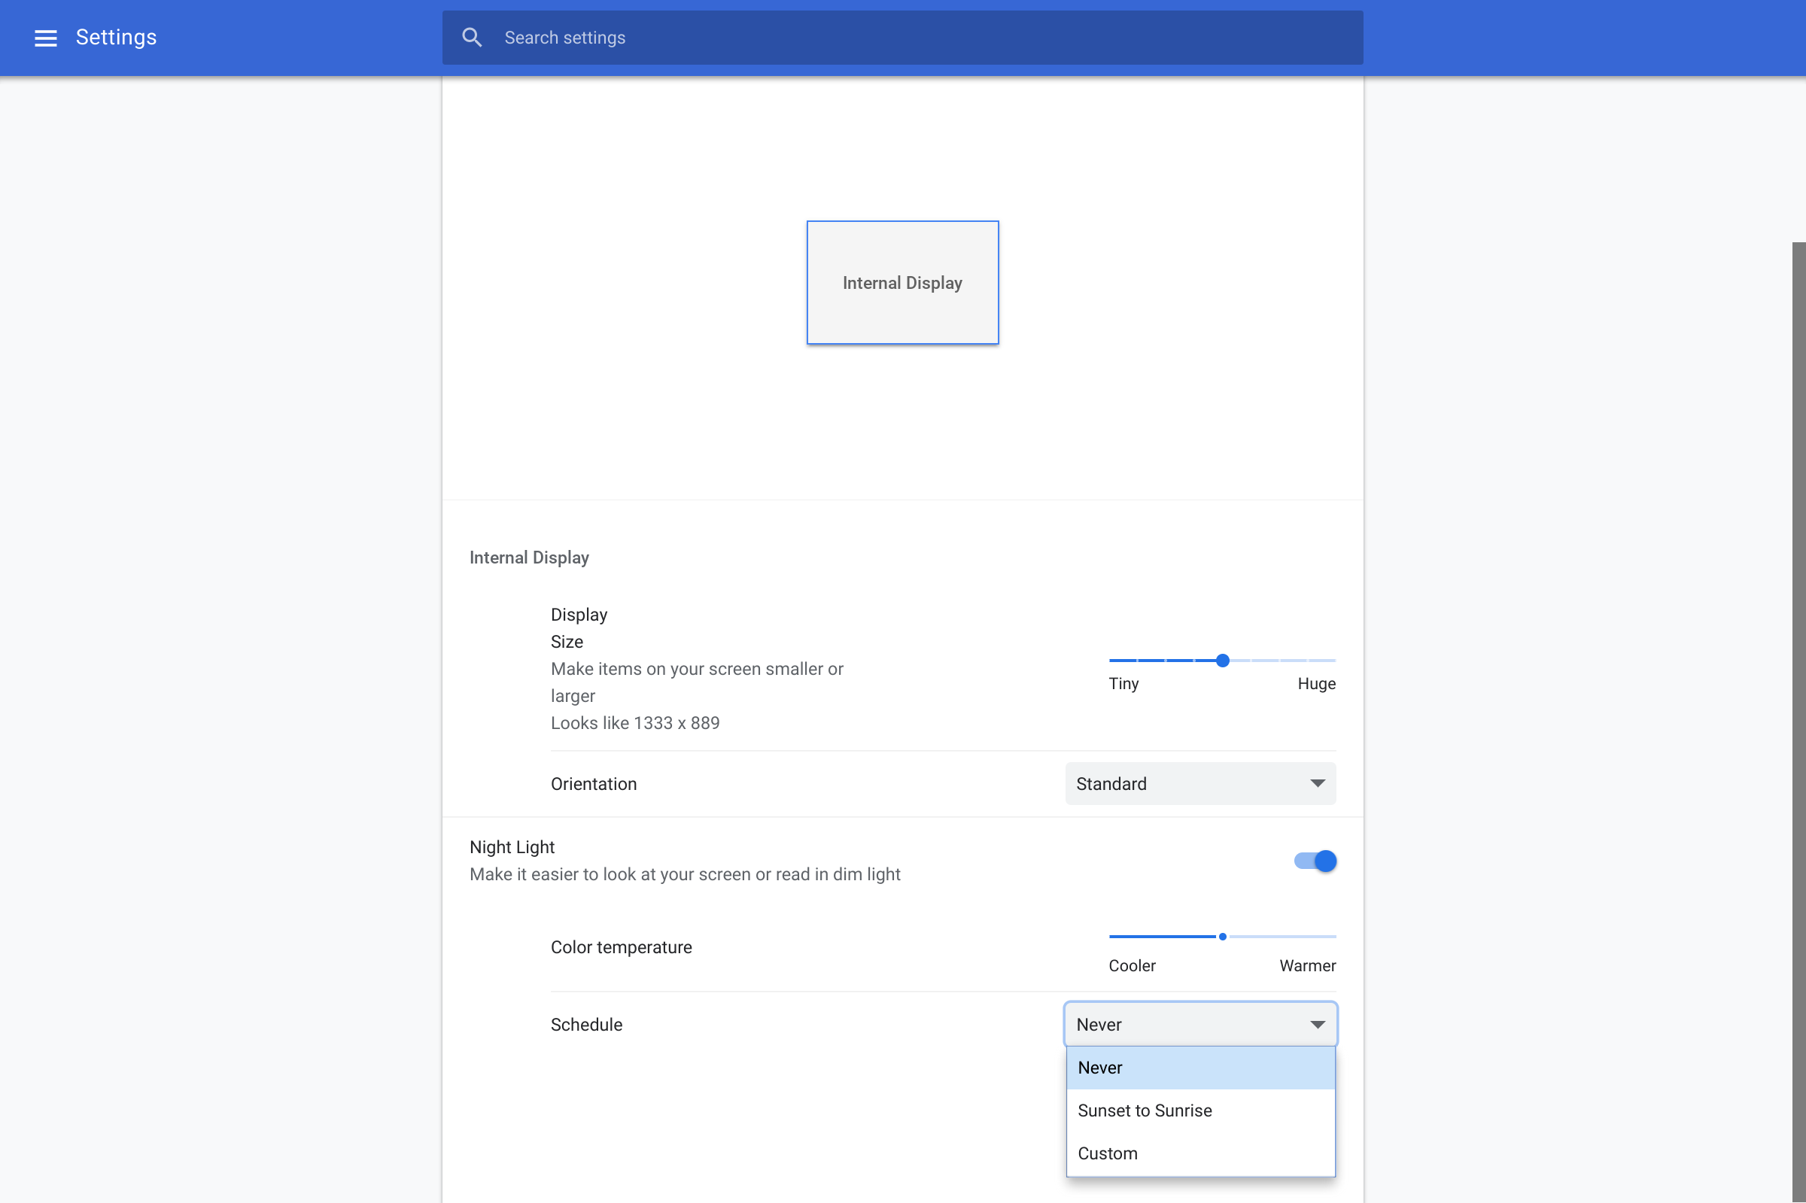
Task: Click the Cooler label under color temperature
Action: pos(1132,965)
